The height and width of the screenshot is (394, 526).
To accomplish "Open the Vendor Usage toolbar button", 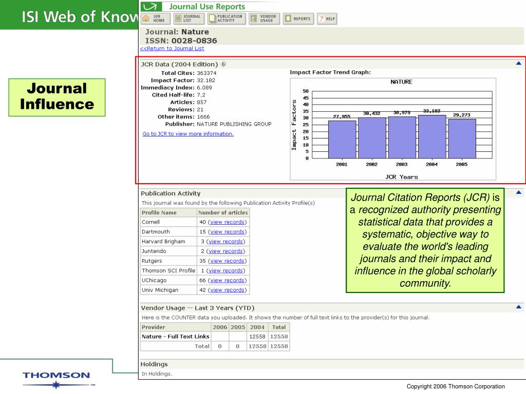I will tap(265, 18).
